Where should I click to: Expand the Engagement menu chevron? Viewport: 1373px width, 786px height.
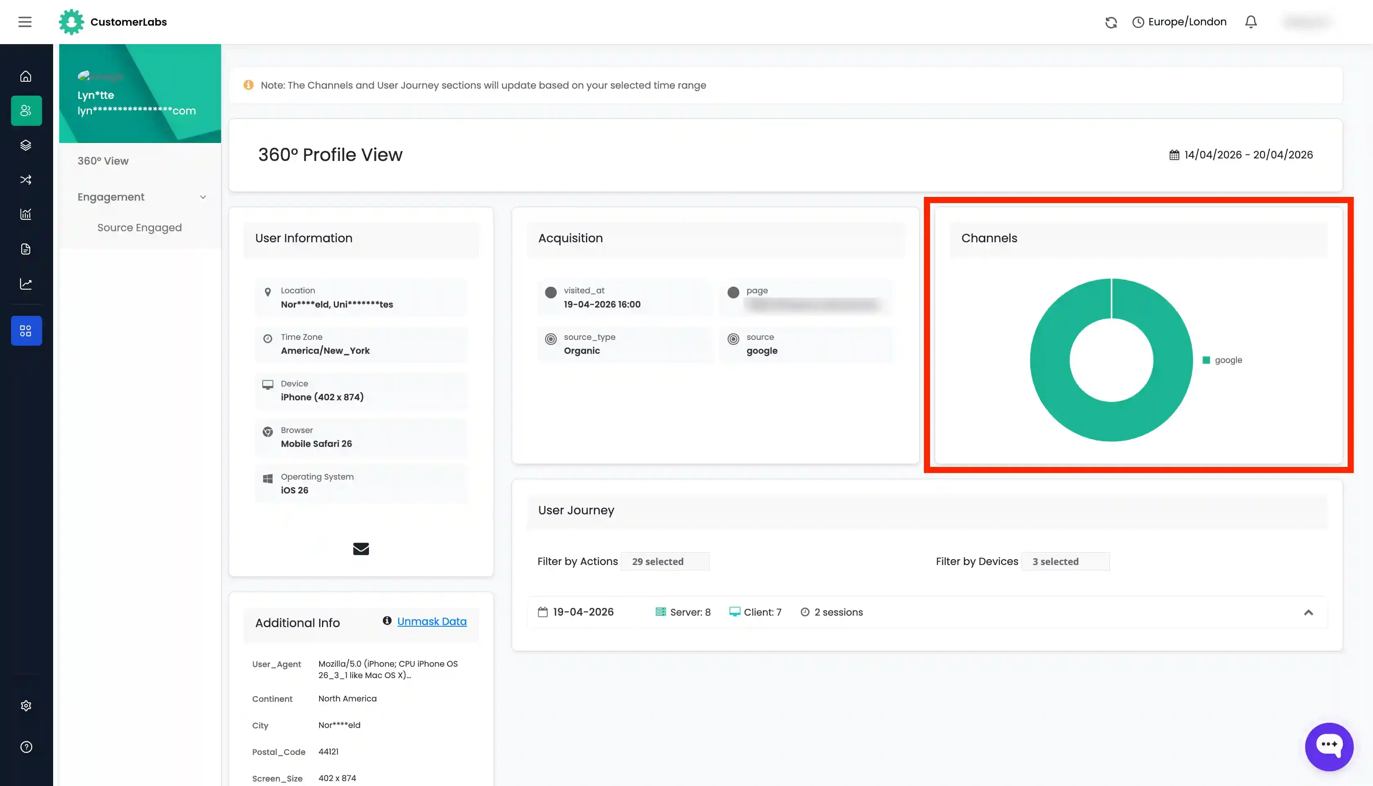[x=203, y=197]
